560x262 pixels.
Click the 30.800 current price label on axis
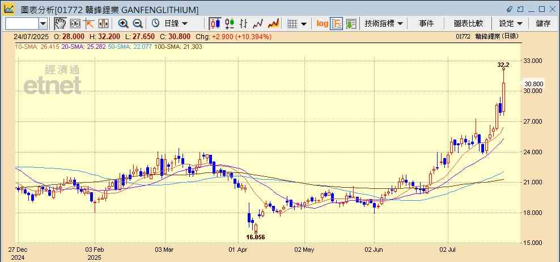[534, 84]
